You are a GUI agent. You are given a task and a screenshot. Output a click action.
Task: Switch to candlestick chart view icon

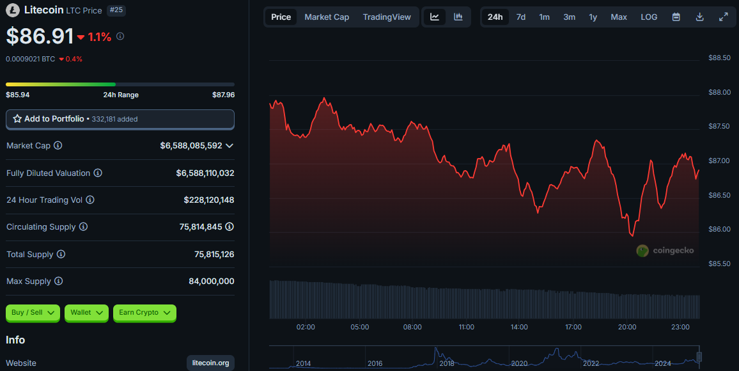pos(458,17)
